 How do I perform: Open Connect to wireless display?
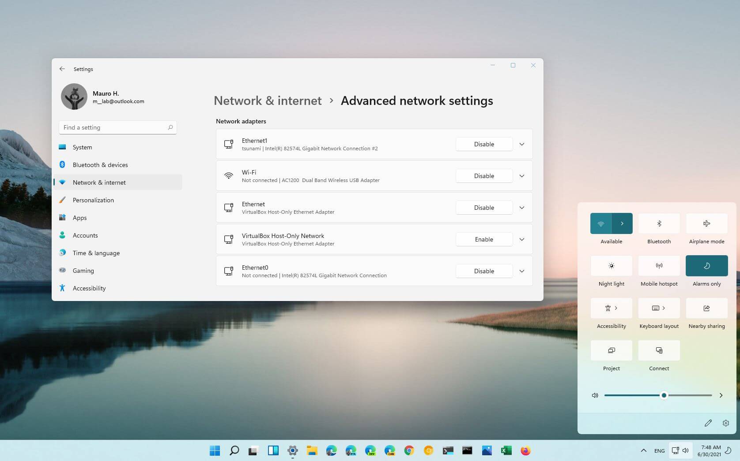[x=659, y=350]
